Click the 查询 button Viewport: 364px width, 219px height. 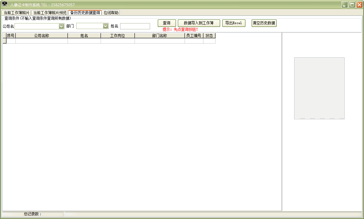pos(167,23)
